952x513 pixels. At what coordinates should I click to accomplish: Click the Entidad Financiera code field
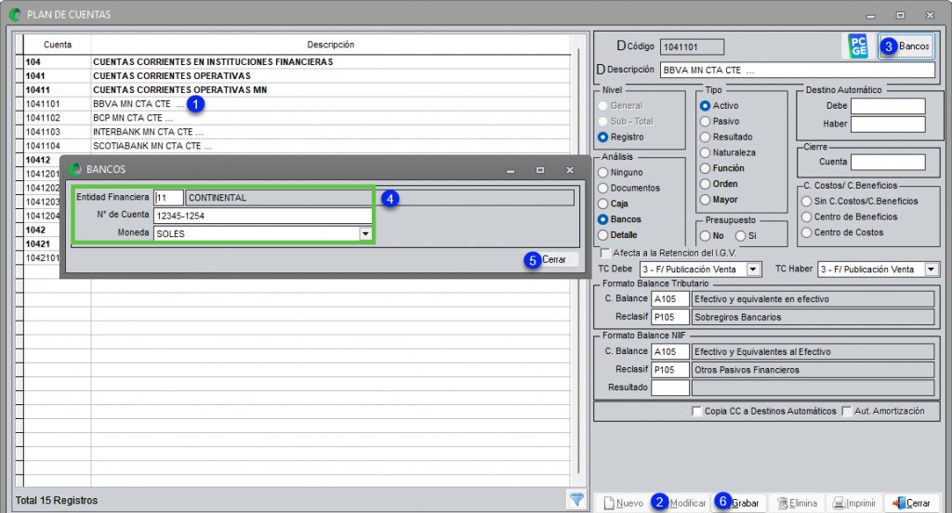(x=169, y=198)
